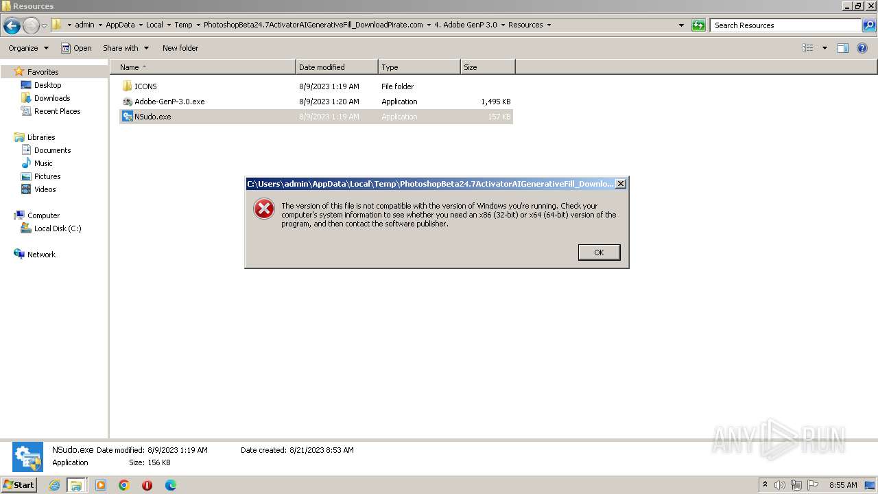
Task: Click the Action Center flag icon
Action: coord(813,485)
